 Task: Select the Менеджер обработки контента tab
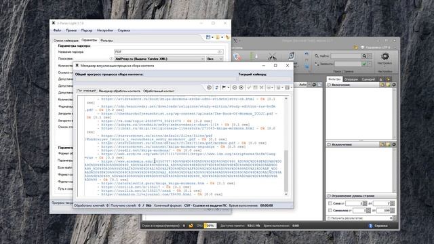[x=119, y=91]
